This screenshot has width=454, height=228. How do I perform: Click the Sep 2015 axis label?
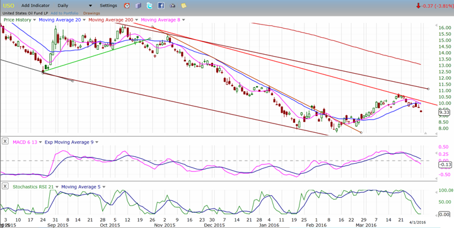click(58, 225)
